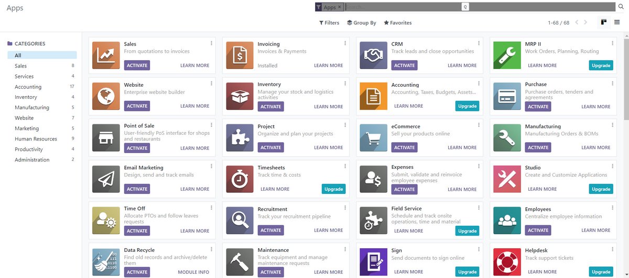Click the MRP II wrench icon
629x278 pixels.
tap(507, 55)
